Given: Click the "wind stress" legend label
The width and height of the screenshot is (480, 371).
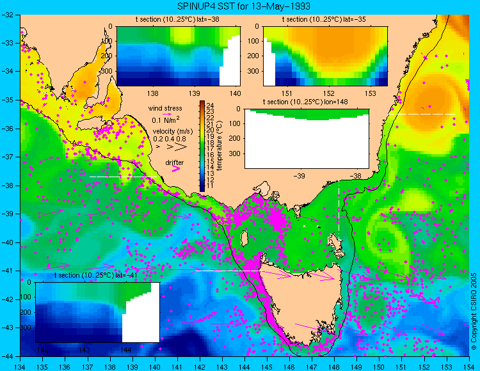Looking at the screenshot, I should click(165, 108).
